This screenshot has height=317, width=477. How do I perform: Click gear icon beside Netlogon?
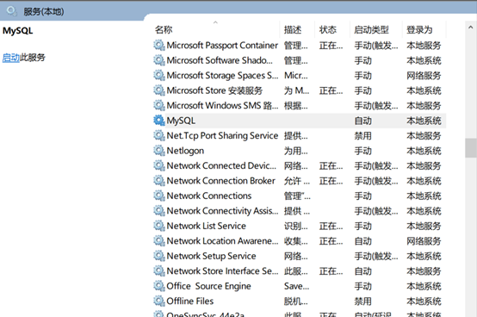[158, 151]
